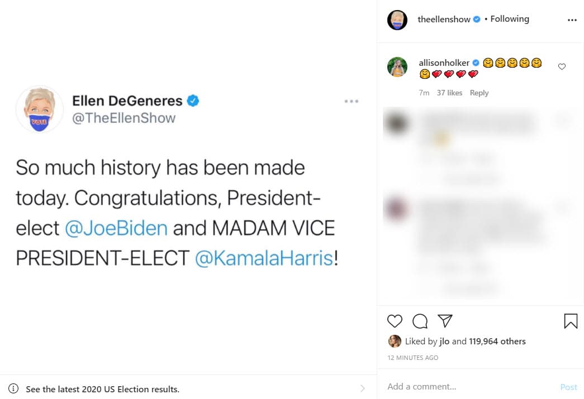Reply to allisonholker's comment
This screenshot has height=399, width=584.
[x=479, y=93]
